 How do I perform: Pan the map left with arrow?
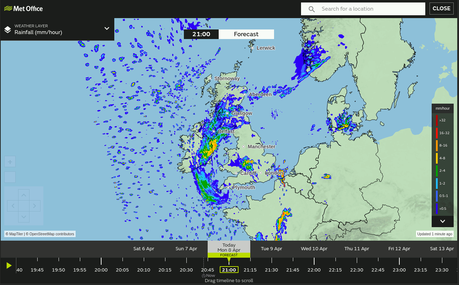pyautogui.click(x=13, y=206)
